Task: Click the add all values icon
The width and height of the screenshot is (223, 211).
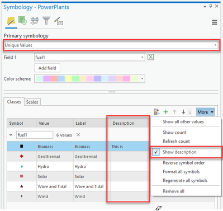Action: coord(156,112)
